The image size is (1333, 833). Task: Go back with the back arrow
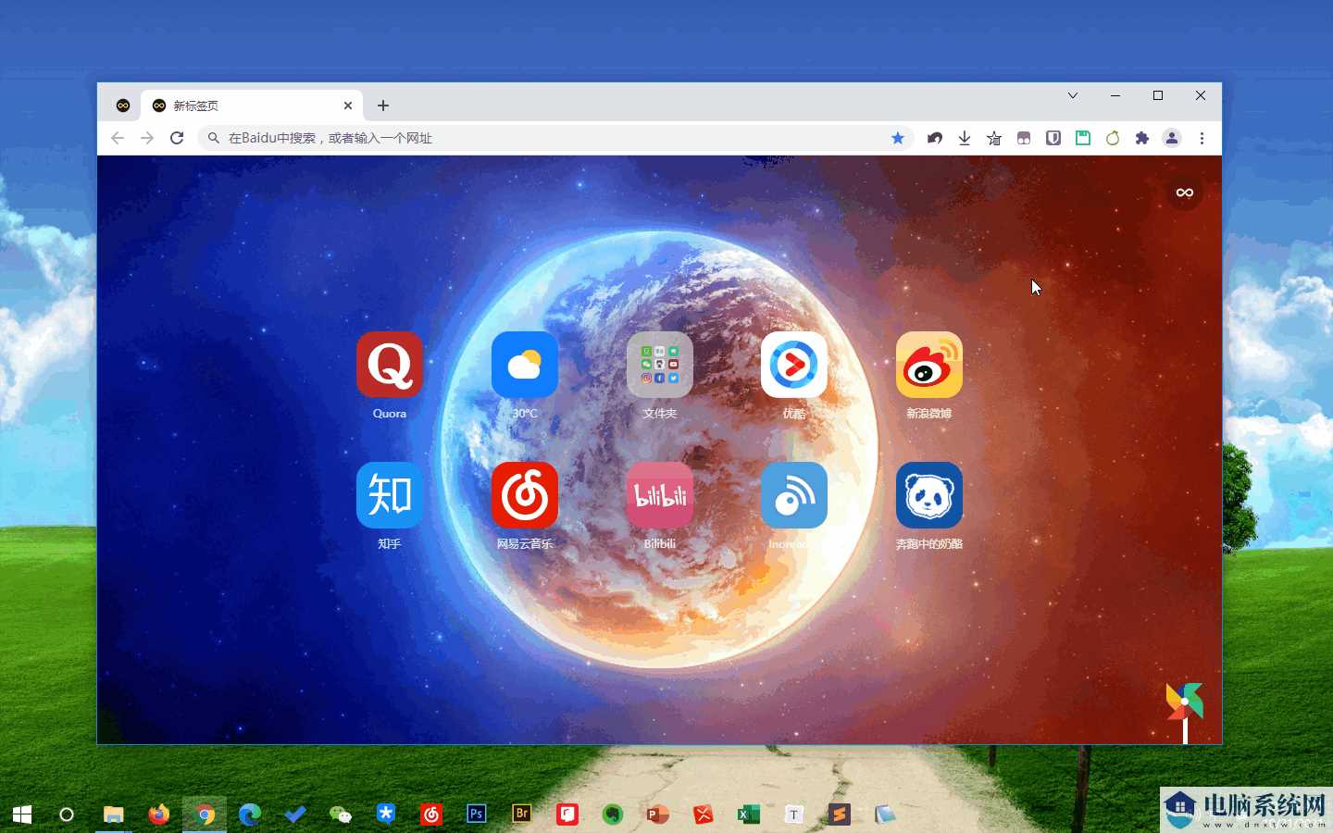(x=118, y=138)
